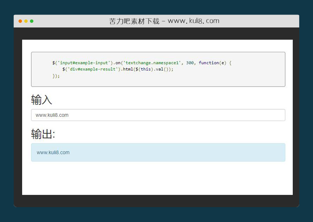
Task: Click the blue output result box
Action: click(x=158, y=153)
